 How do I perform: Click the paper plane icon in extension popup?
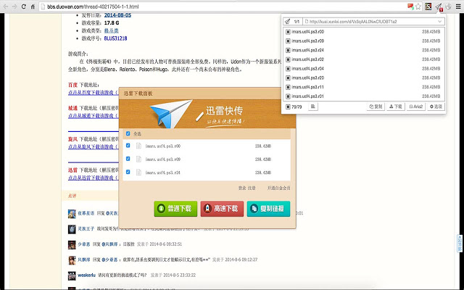[287, 22]
